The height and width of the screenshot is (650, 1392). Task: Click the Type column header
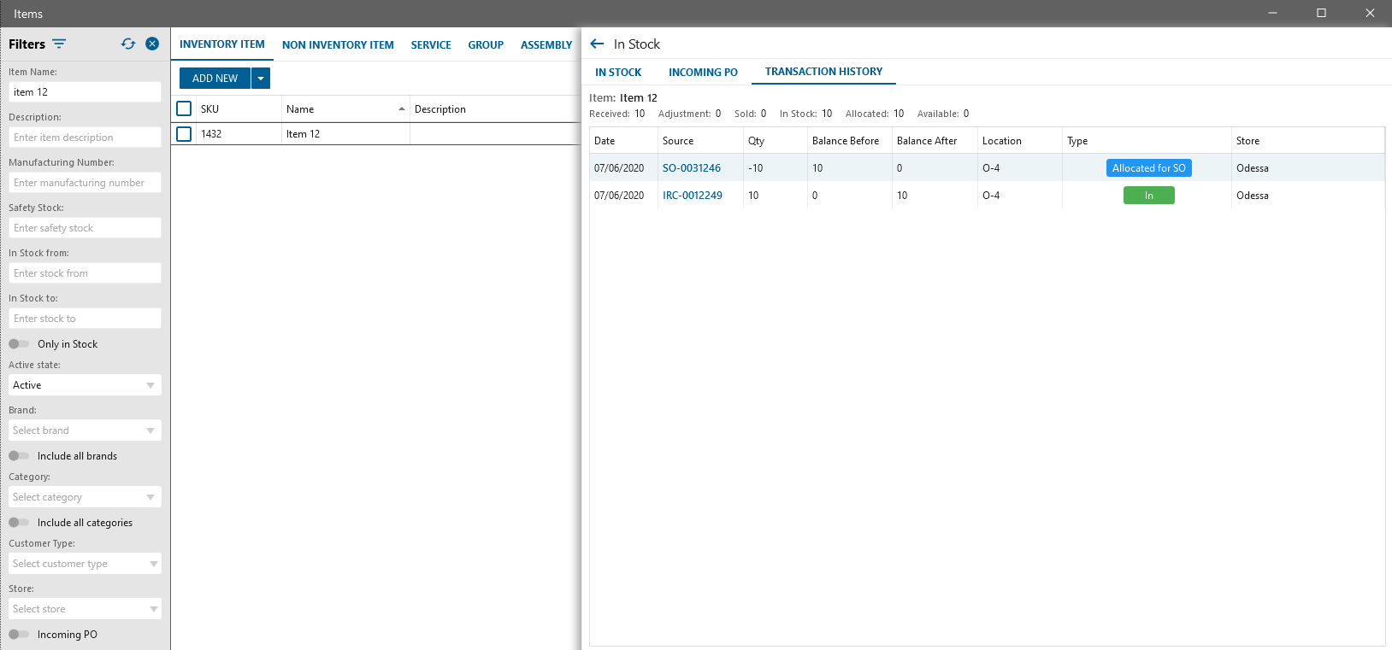(x=1147, y=141)
